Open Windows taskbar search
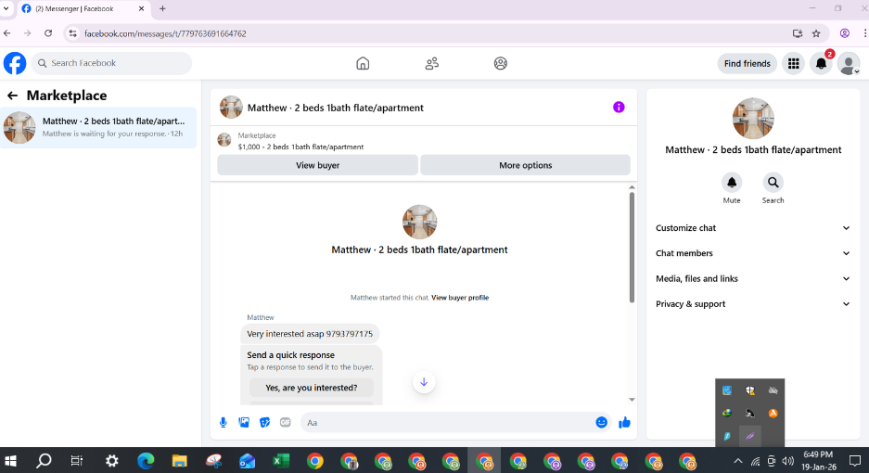 44,461
